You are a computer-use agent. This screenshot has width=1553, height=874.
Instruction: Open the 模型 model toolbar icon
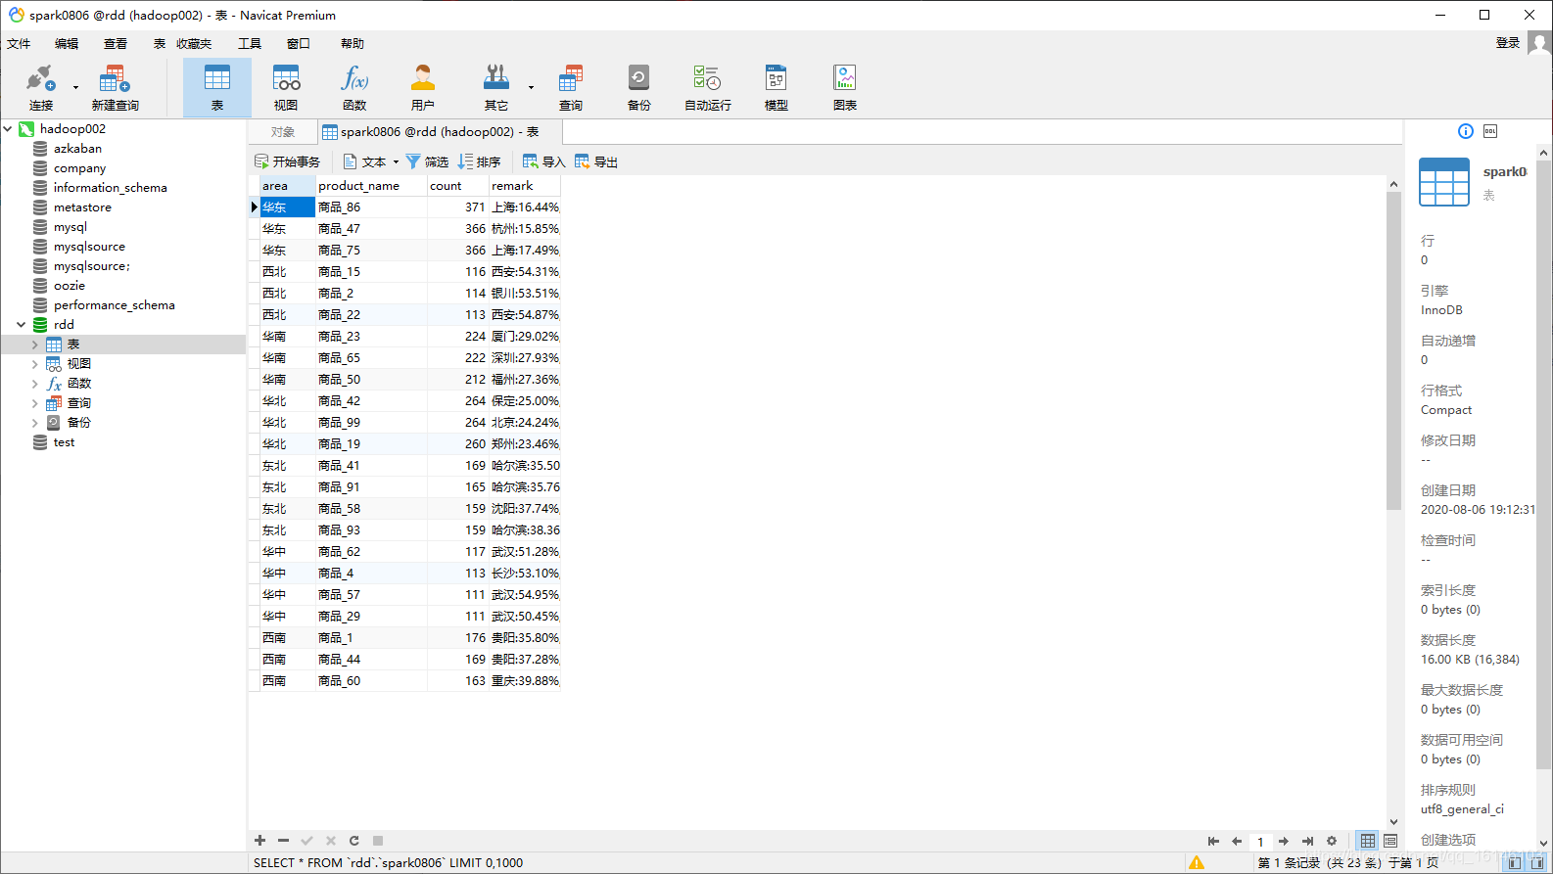776,87
